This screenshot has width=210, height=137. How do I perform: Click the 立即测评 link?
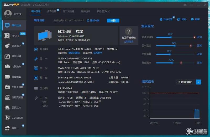129,42
